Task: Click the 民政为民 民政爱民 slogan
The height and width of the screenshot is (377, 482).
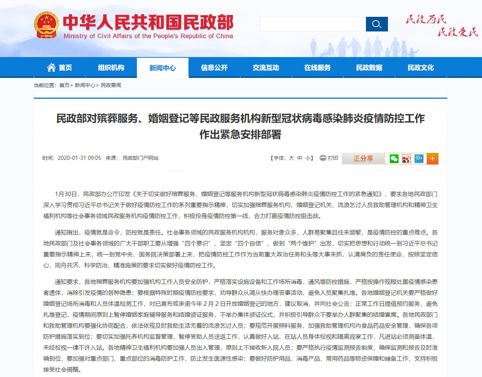Action: point(442,26)
